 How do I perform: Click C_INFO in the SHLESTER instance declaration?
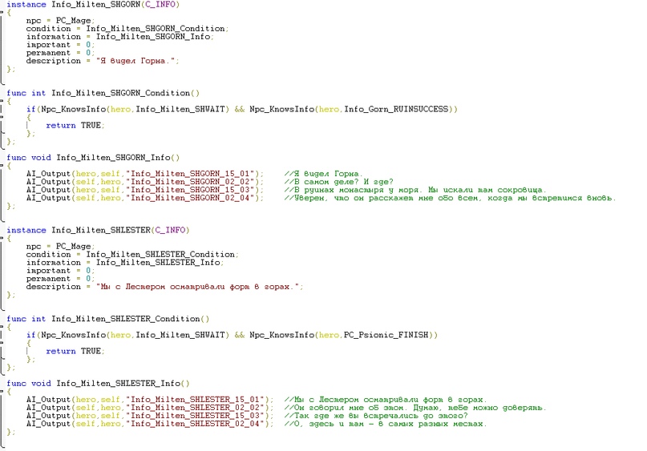tap(170, 231)
